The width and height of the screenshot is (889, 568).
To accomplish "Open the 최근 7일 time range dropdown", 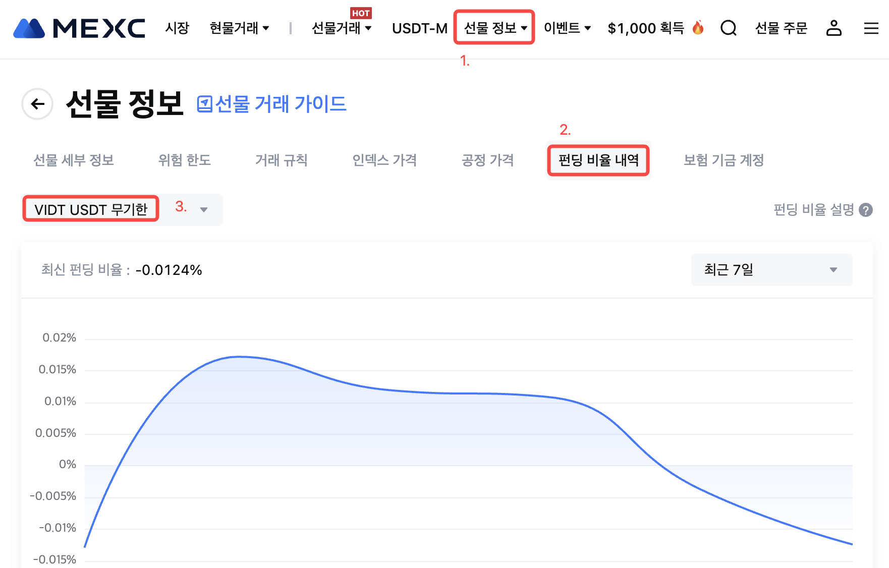I will pyautogui.click(x=771, y=270).
